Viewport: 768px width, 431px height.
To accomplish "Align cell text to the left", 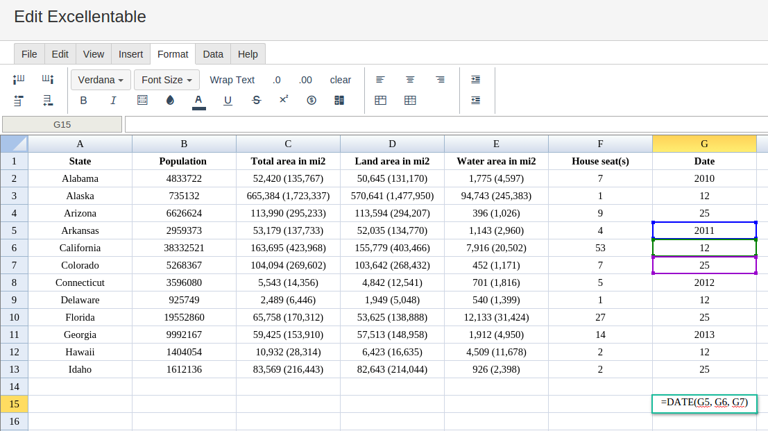I will pyautogui.click(x=380, y=80).
